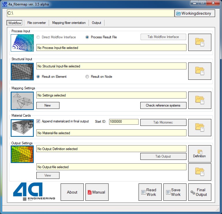Open the Mapping fiber orientation tab
This screenshot has width=222, height=214.
[x=69, y=23]
